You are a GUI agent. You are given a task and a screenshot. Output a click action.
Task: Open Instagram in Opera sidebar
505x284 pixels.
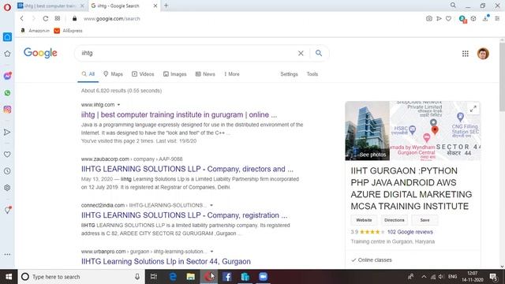[x=7, y=110]
